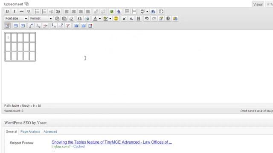The width and height of the screenshot is (273, 153).
Task: Open the Page Analysis tab
Action: coord(30,132)
